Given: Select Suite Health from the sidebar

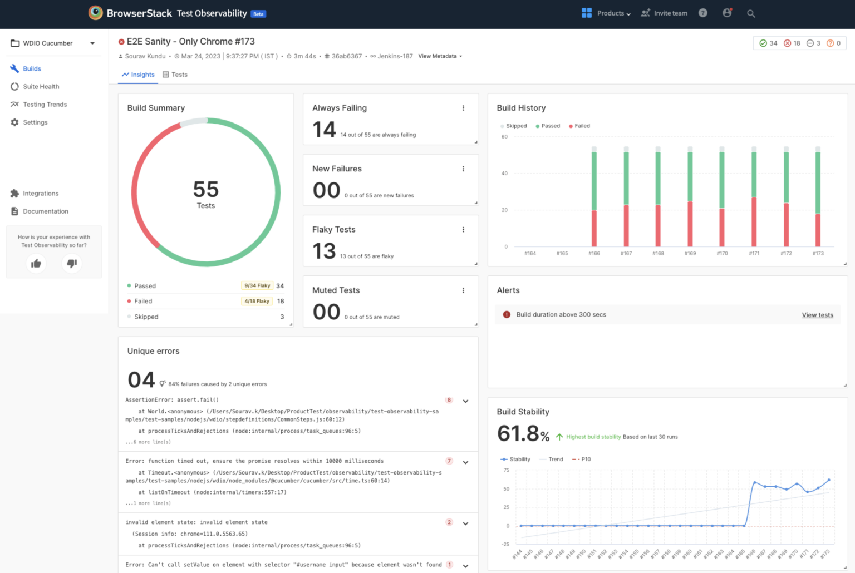Looking at the screenshot, I should pos(41,86).
